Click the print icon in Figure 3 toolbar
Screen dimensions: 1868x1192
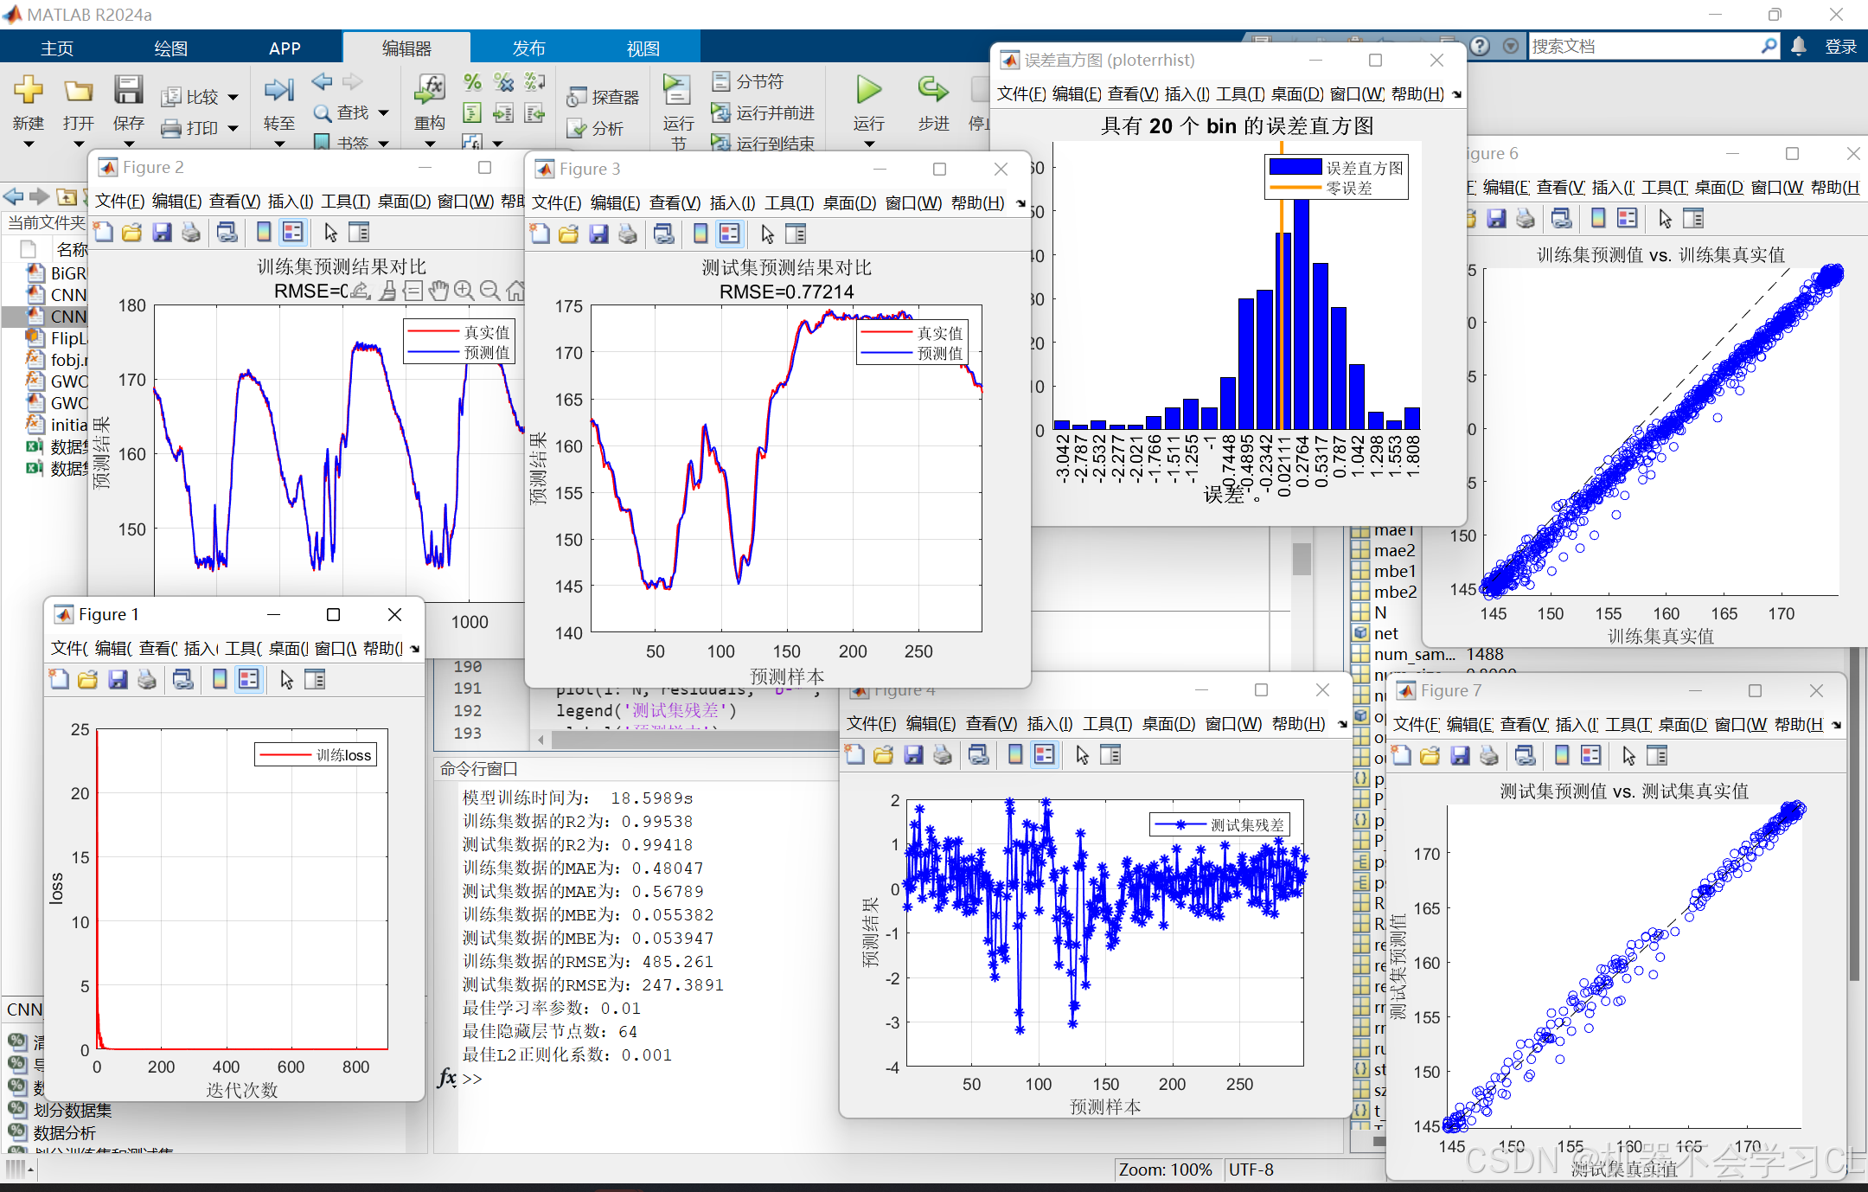click(x=628, y=234)
